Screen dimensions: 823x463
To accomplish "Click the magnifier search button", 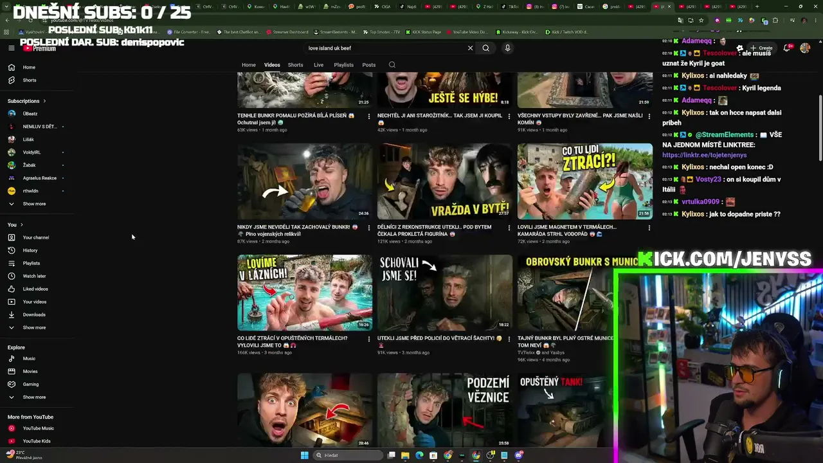I will coord(485,48).
